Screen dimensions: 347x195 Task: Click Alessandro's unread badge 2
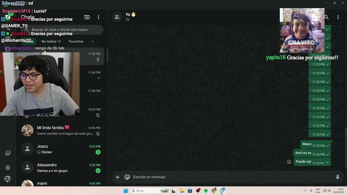pos(98,171)
